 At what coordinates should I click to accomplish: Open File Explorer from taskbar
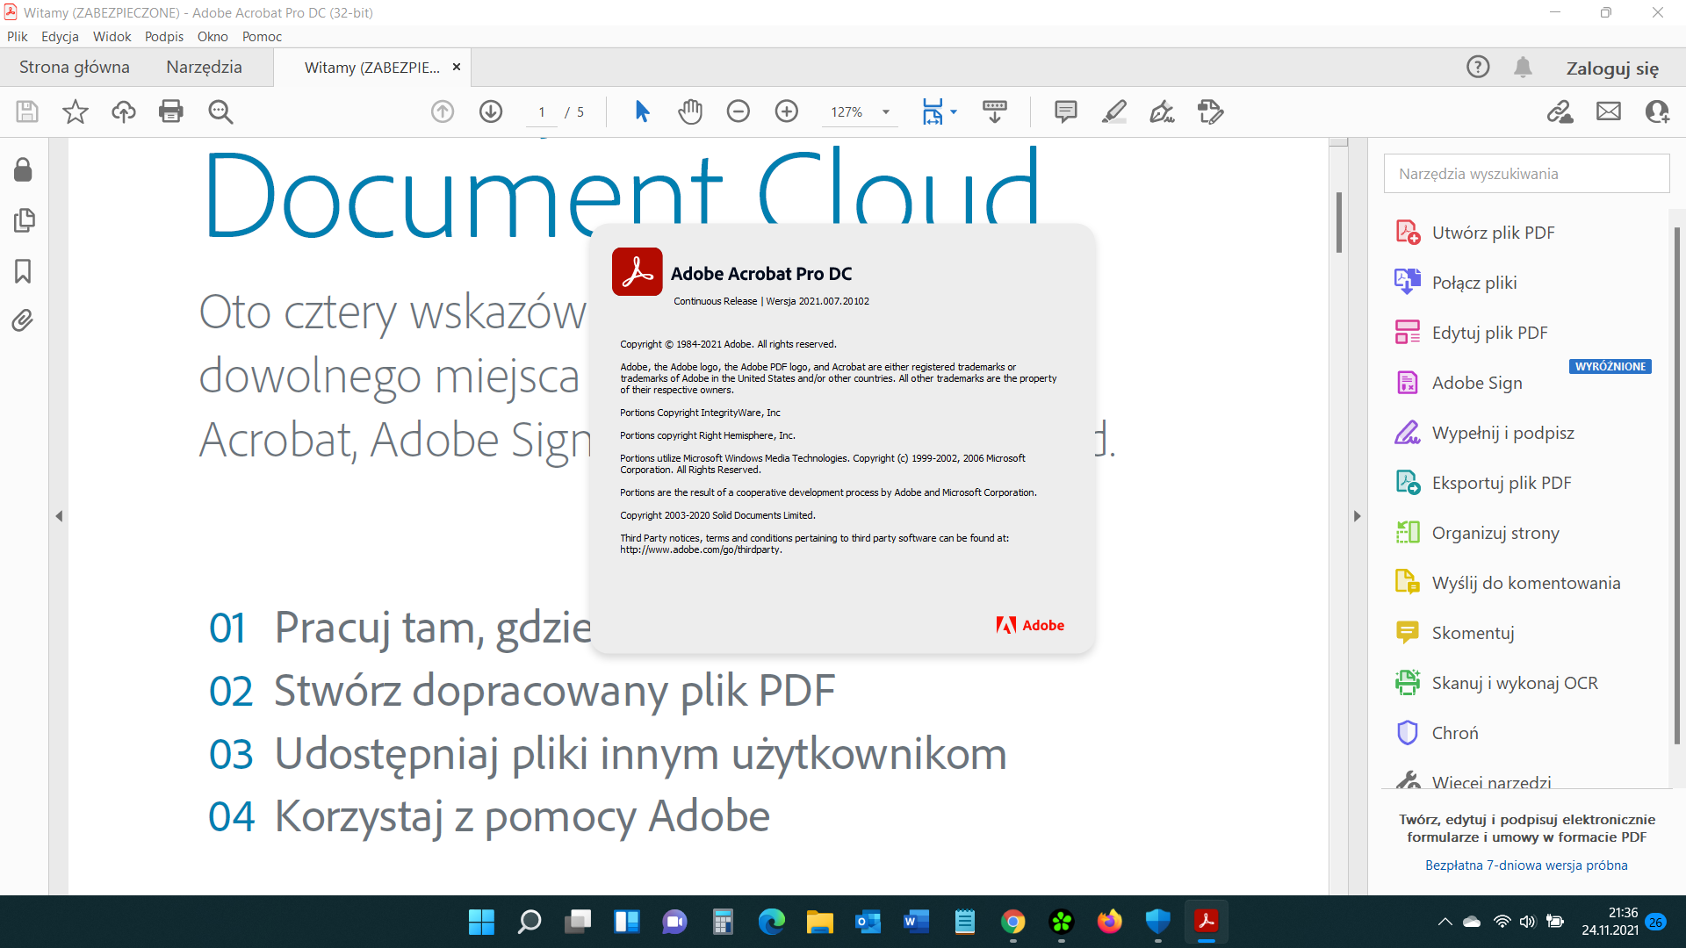[x=819, y=922]
